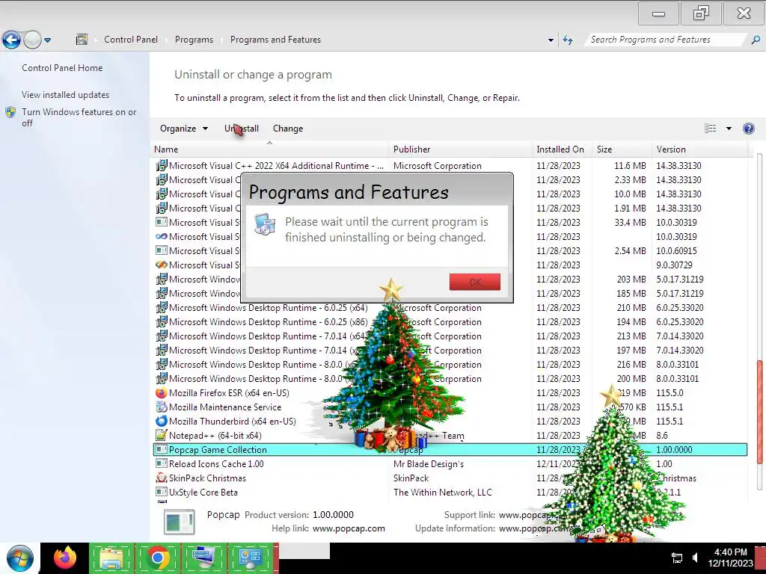Click the Control Panel breadcrumb
Image resolution: width=766 pixels, height=574 pixels.
pyautogui.click(x=131, y=40)
